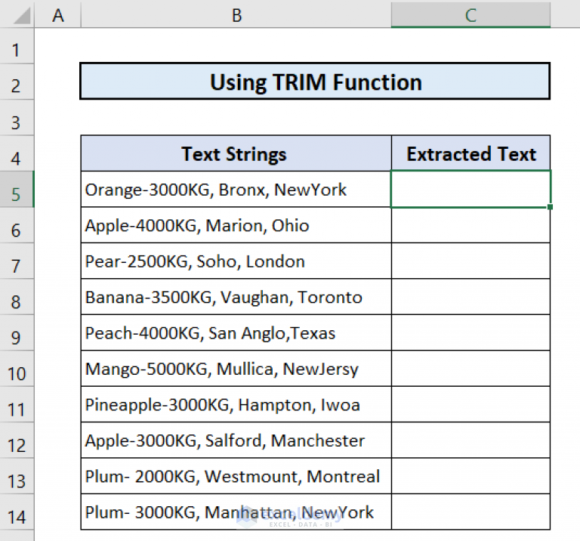Click the 'Extracted Text' header cell
The width and height of the screenshot is (580, 541).
coord(471,153)
